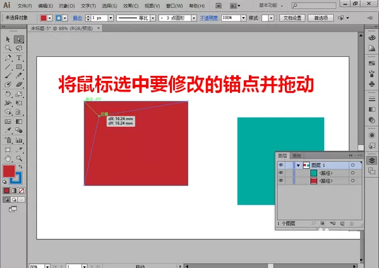Click the 不透明度 opacity link
Viewport: 379px width, 268px height.
[x=209, y=18]
